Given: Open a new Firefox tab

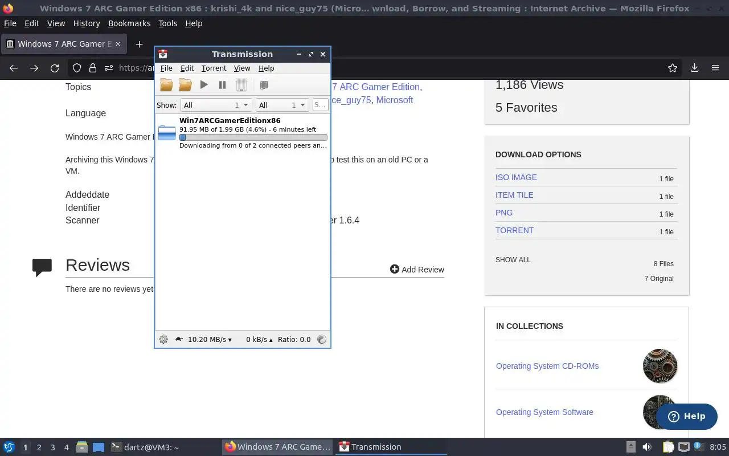Looking at the screenshot, I should point(139,44).
